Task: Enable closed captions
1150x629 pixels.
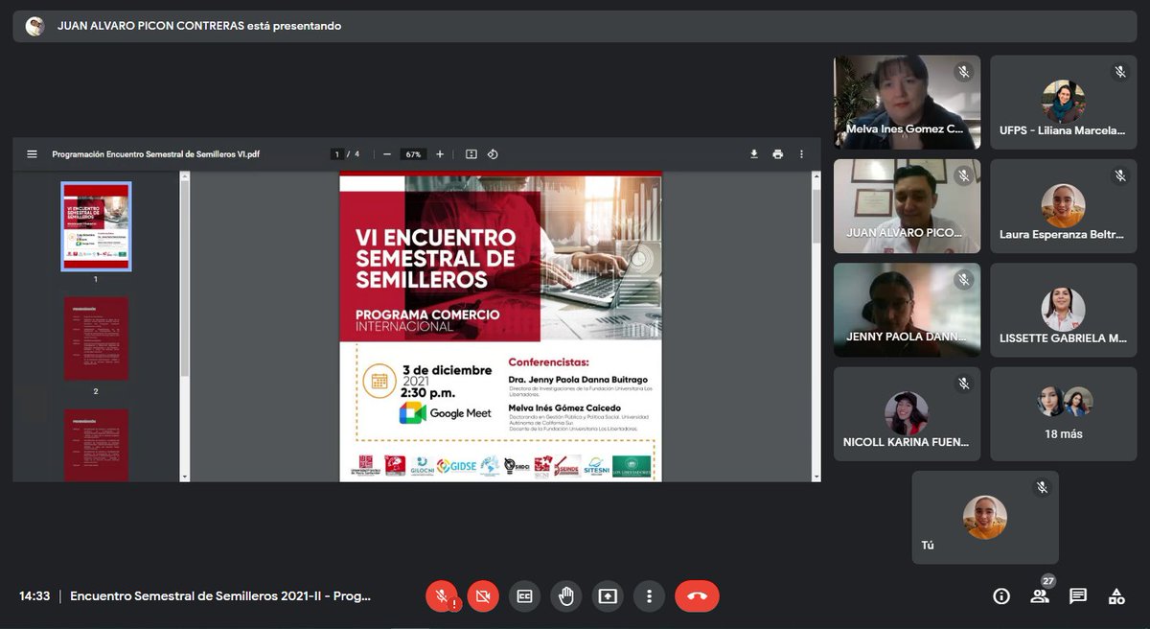Action: point(524,595)
